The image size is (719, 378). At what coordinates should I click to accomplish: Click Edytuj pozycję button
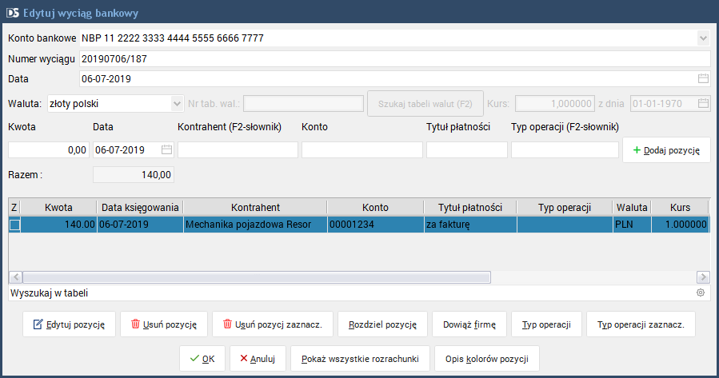point(70,324)
